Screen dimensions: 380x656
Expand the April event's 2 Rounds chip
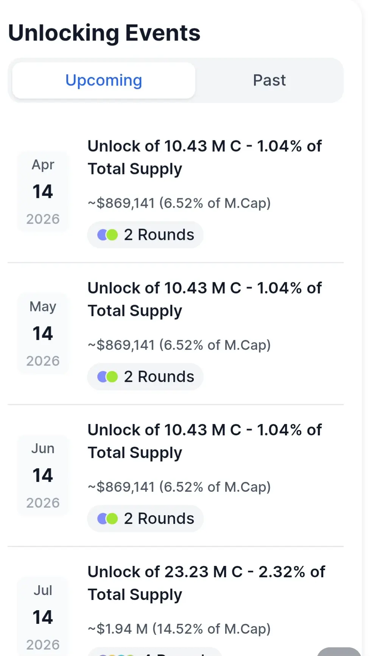[x=159, y=235]
